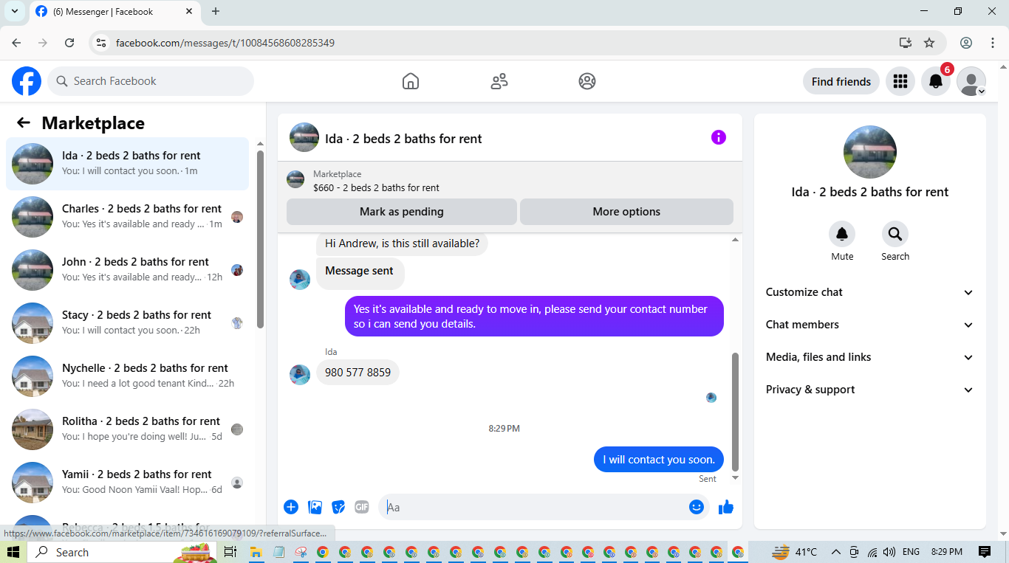Viewport: 1009px width, 563px height.
Task: Bookmark this page with the star
Action: click(x=929, y=43)
